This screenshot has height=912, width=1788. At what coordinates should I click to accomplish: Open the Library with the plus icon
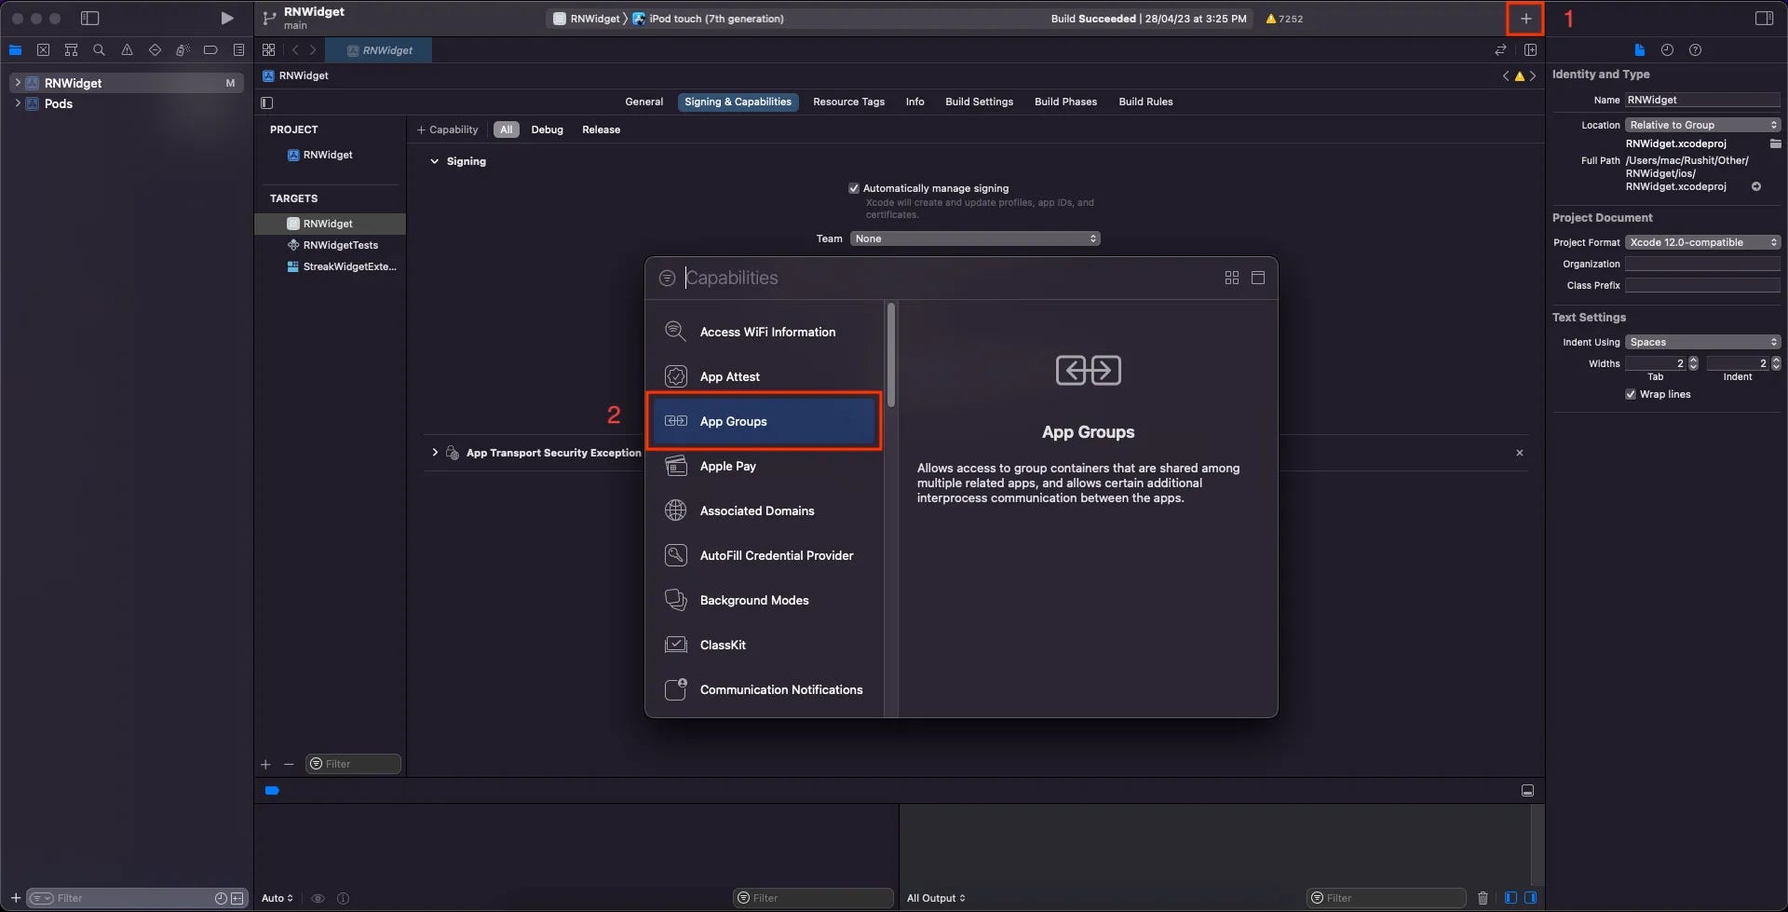pyautogui.click(x=1525, y=19)
